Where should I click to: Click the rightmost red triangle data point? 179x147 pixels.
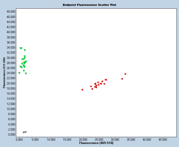coord(125,74)
